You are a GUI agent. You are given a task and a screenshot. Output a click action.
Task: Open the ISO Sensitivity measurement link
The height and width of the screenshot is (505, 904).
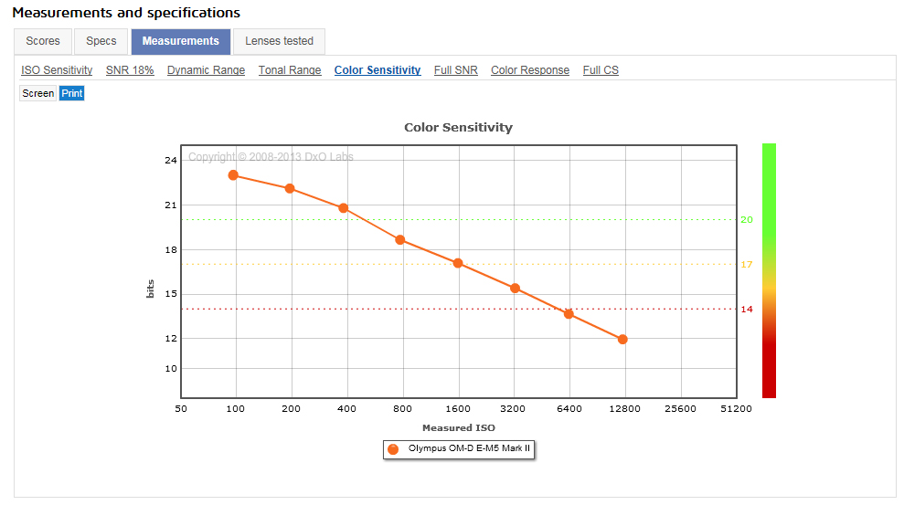(57, 70)
